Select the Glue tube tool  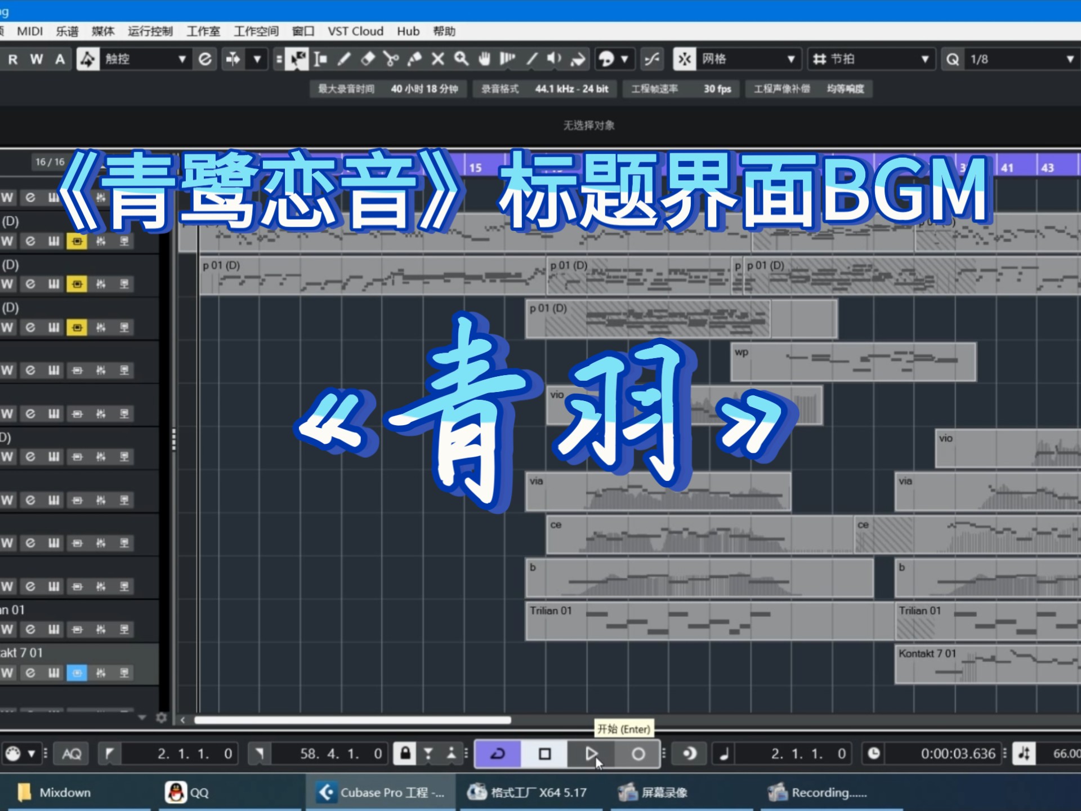click(x=414, y=59)
